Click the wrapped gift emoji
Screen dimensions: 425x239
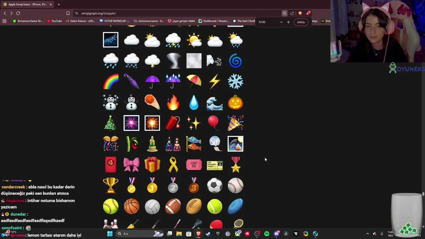click(x=152, y=165)
